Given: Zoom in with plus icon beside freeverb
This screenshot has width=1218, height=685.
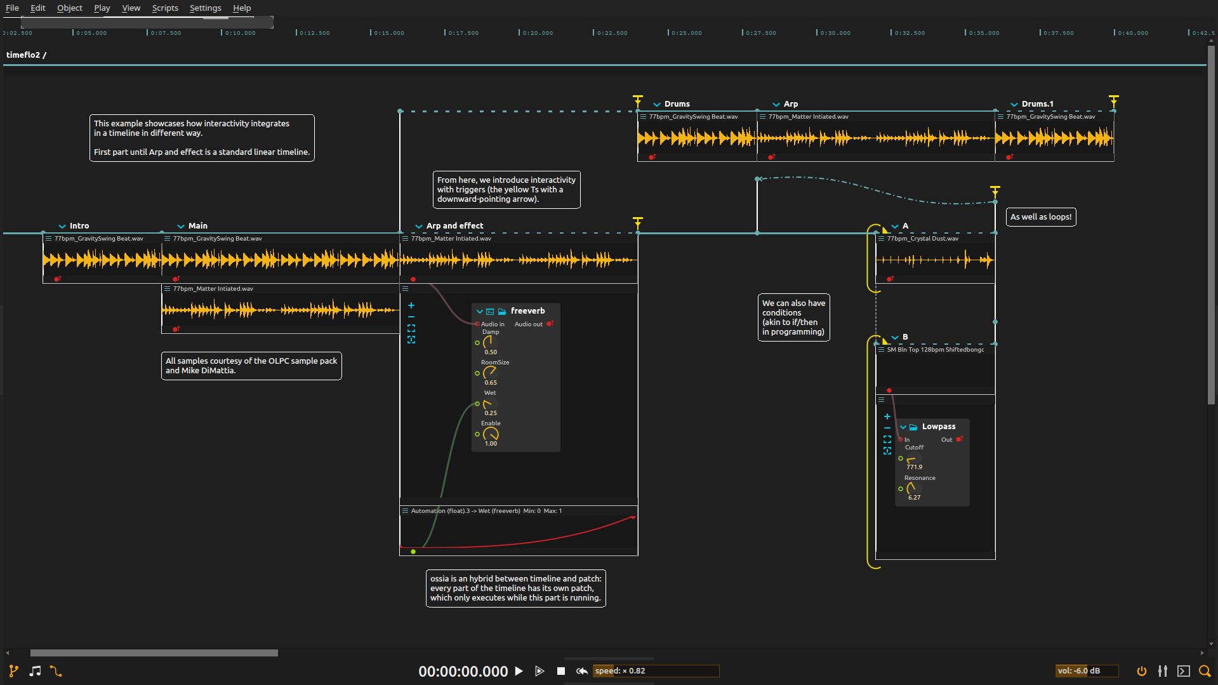Looking at the screenshot, I should point(411,305).
